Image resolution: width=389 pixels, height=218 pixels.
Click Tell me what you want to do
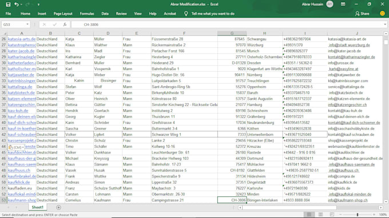coord(213,14)
